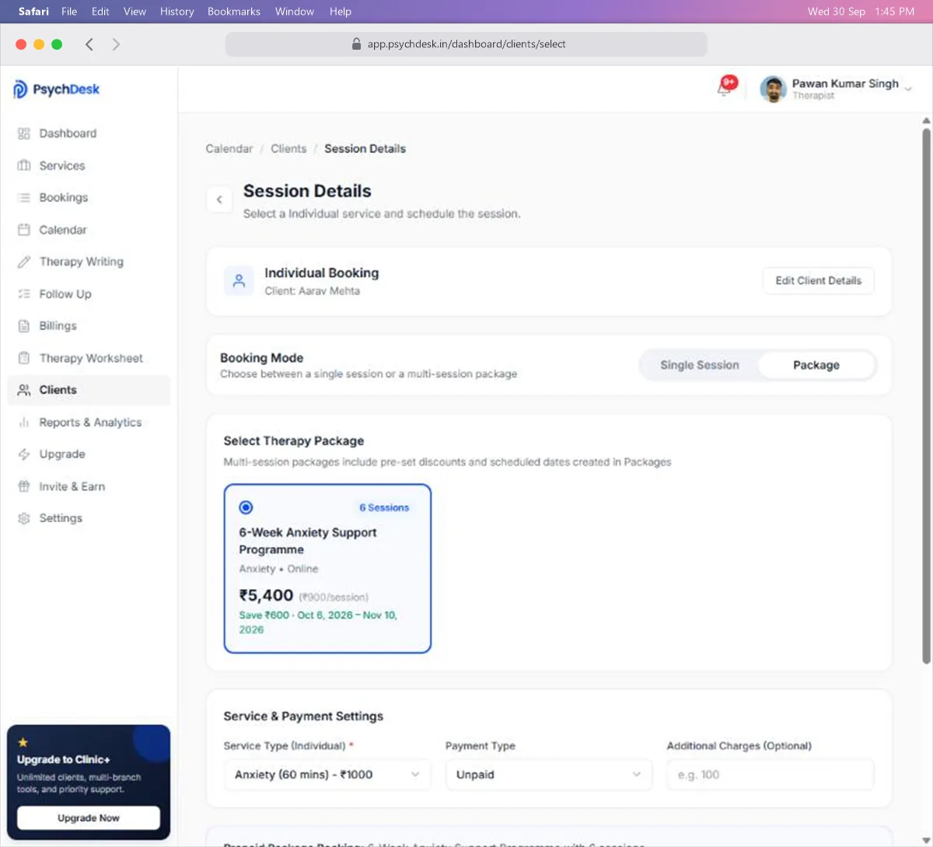Screen dimensions: 933x847
Task: Click the Bookings list icon
Action: coord(23,197)
